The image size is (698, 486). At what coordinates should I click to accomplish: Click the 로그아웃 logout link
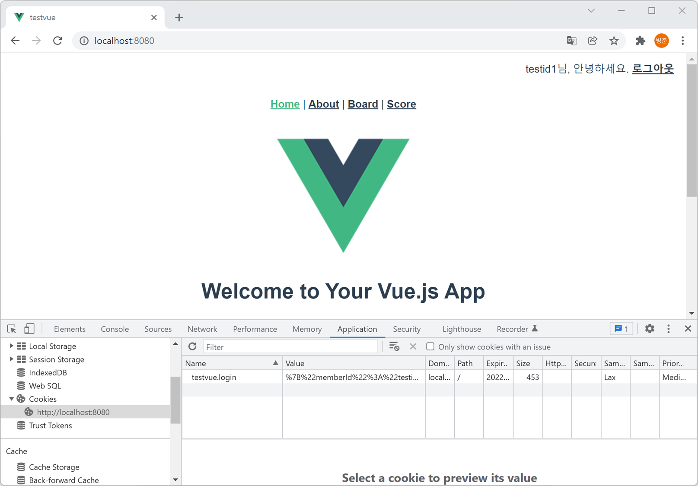[x=653, y=69]
